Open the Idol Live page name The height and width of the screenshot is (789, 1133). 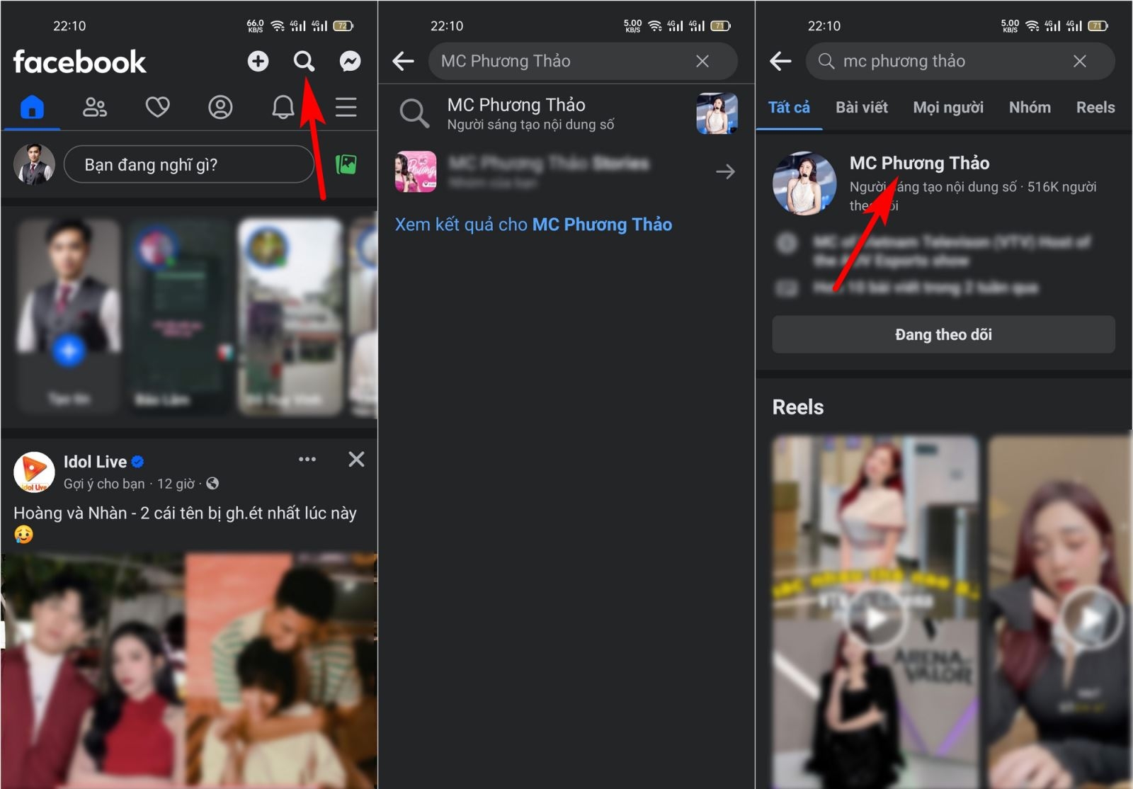click(x=95, y=462)
